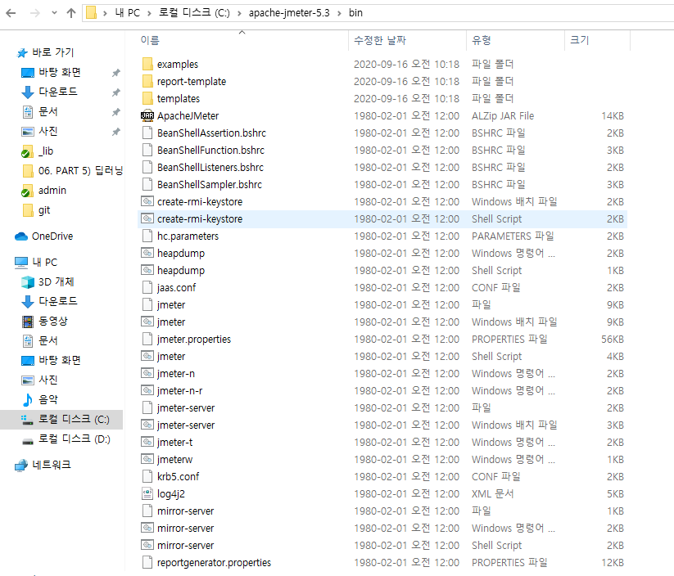Expand the chevron after 내 PC in the address bar
This screenshot has width=674, height=576.
point(149,13)
